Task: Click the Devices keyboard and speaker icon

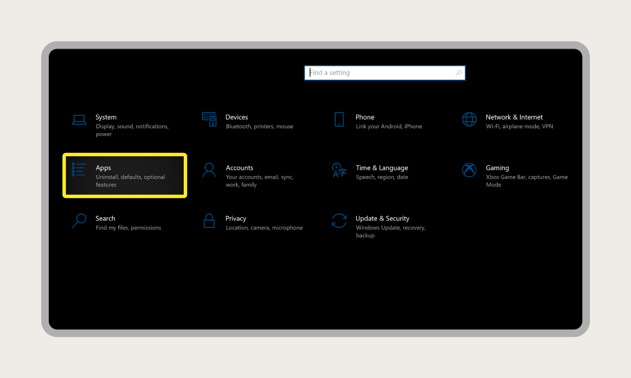Action: (209, 119)
